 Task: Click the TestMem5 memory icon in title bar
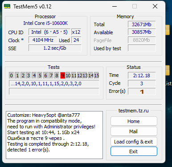7,6
